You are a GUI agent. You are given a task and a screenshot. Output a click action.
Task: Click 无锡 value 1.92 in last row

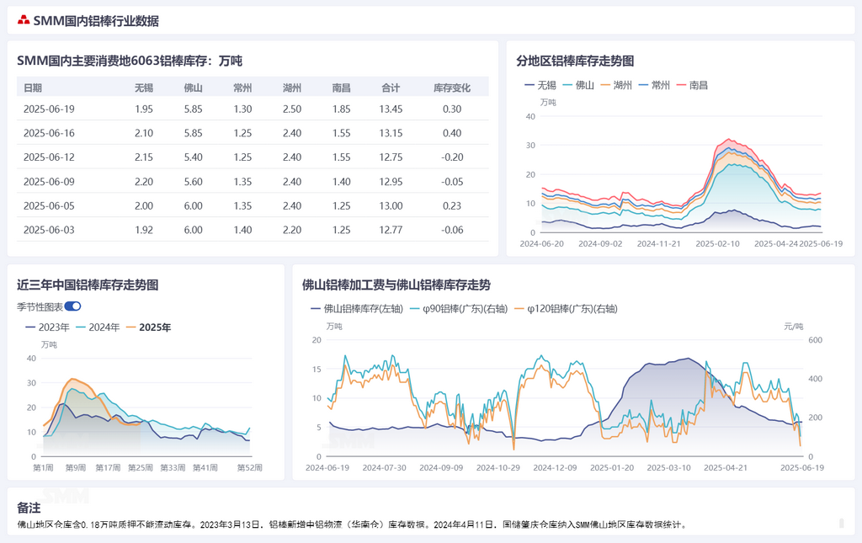point(144,230)
